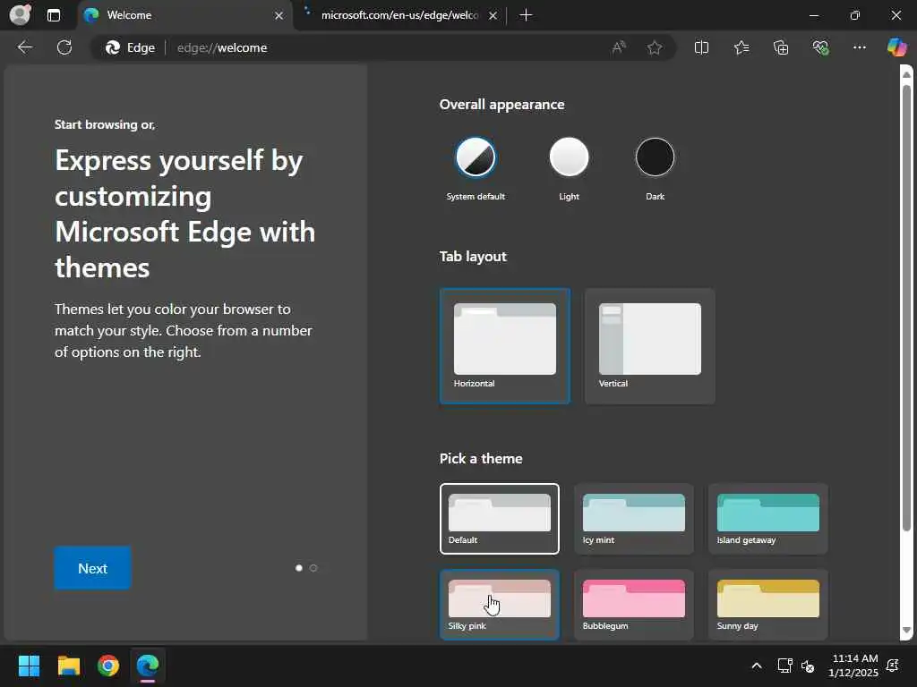
Task: Open Settings and more ellipsis menu
Action: click(x=859, y=48)
